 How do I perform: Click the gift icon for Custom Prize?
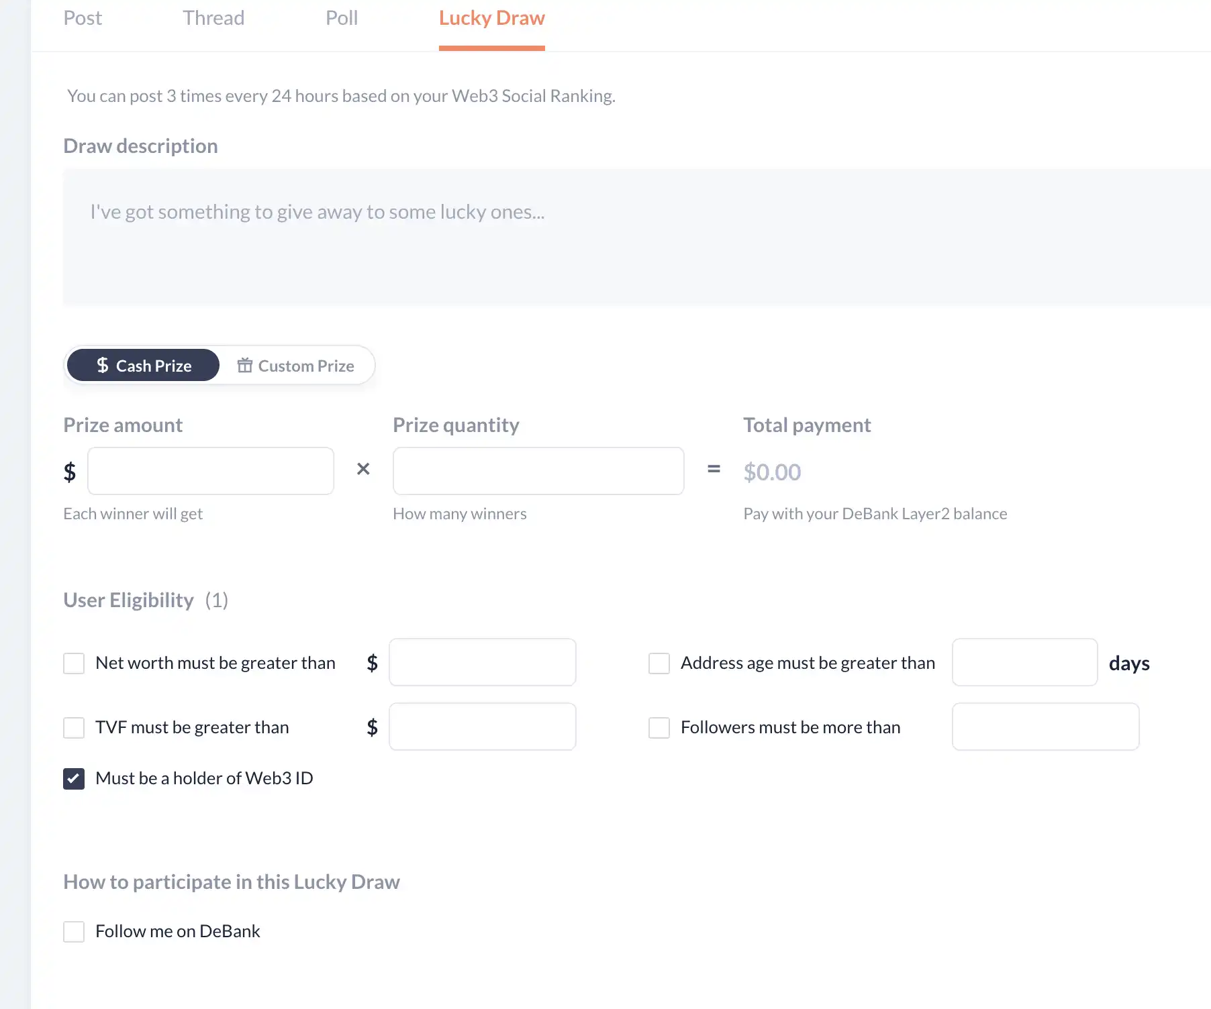pos(245,366)
